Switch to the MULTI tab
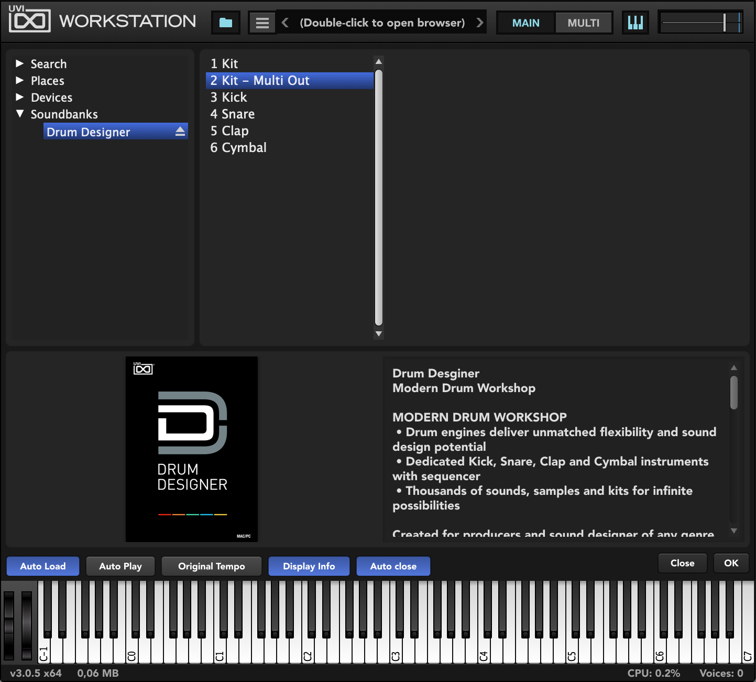 coord(583,23)
